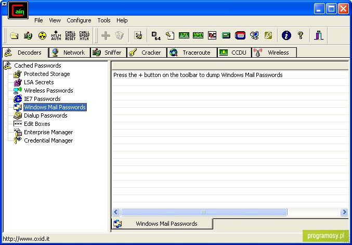Click the Windows Mail Passwords bottom tab
Screen dimensions: 352x245
click(x=162, y=224)
